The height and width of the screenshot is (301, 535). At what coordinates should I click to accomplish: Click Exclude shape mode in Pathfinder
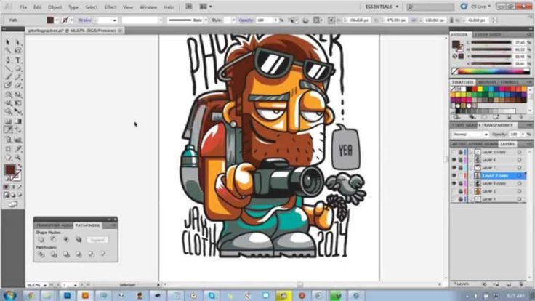tap(79, 240)
